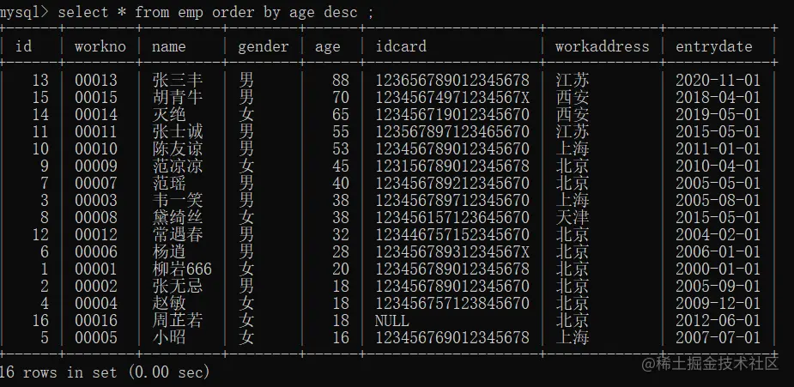Click the name 张无忌
794x387 pixels.
click(177, 287)
